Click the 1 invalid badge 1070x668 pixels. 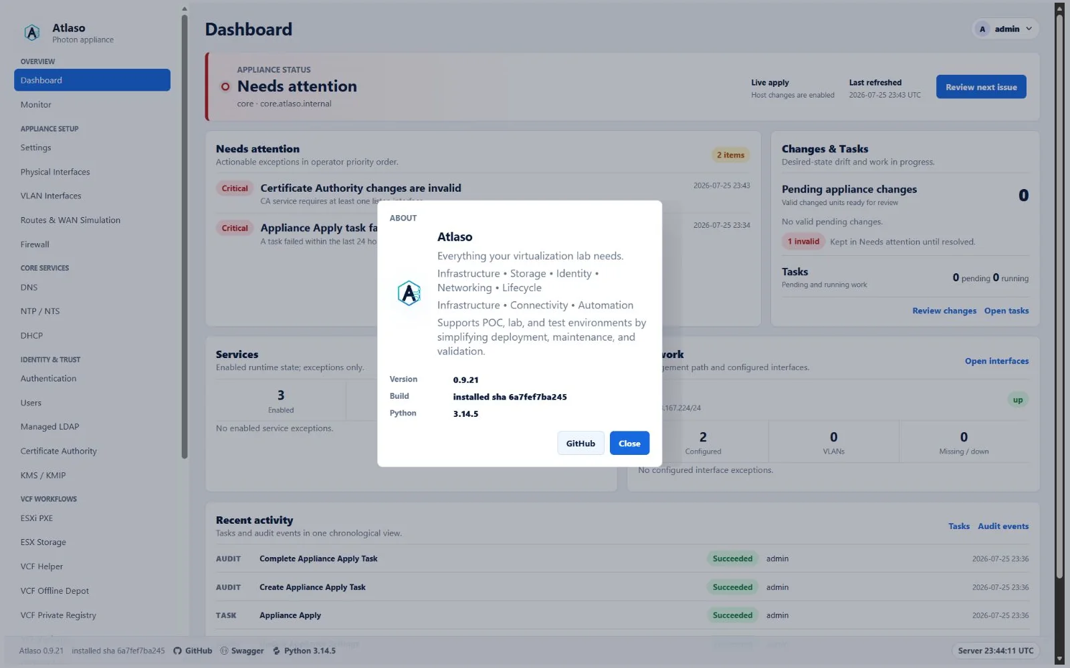point(803,242)
